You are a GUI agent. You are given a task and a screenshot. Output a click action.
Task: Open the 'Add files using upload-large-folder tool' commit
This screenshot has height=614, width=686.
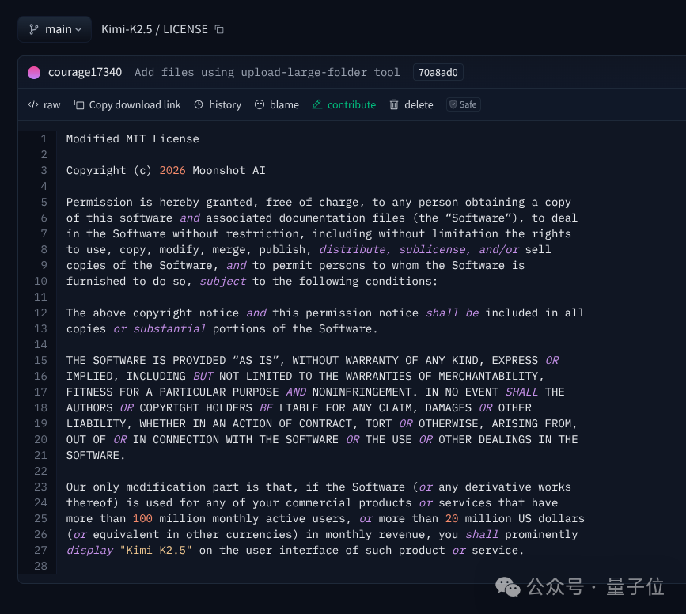coord(267,72)
